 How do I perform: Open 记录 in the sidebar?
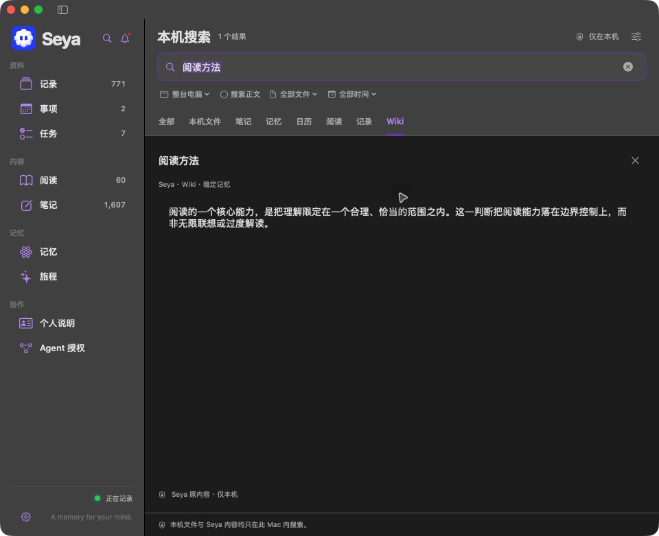pyautogui.click(x=71, y=84)
